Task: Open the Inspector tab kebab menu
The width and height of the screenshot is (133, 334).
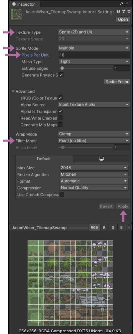Action: [x=127, y=4]
